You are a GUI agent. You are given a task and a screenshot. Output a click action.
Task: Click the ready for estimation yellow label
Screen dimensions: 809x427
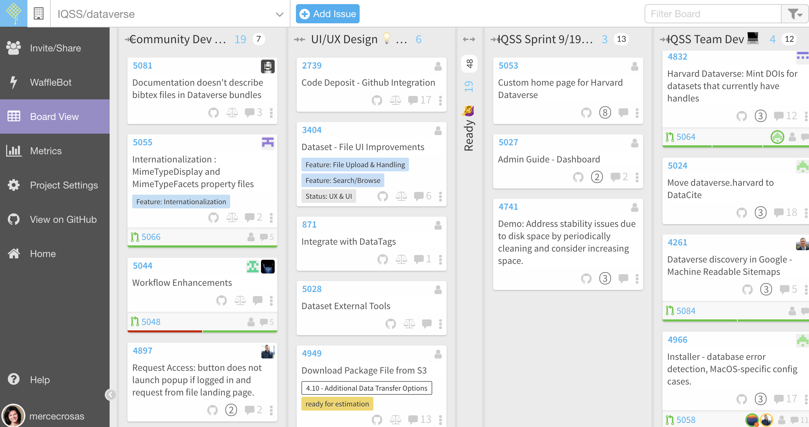337,404
